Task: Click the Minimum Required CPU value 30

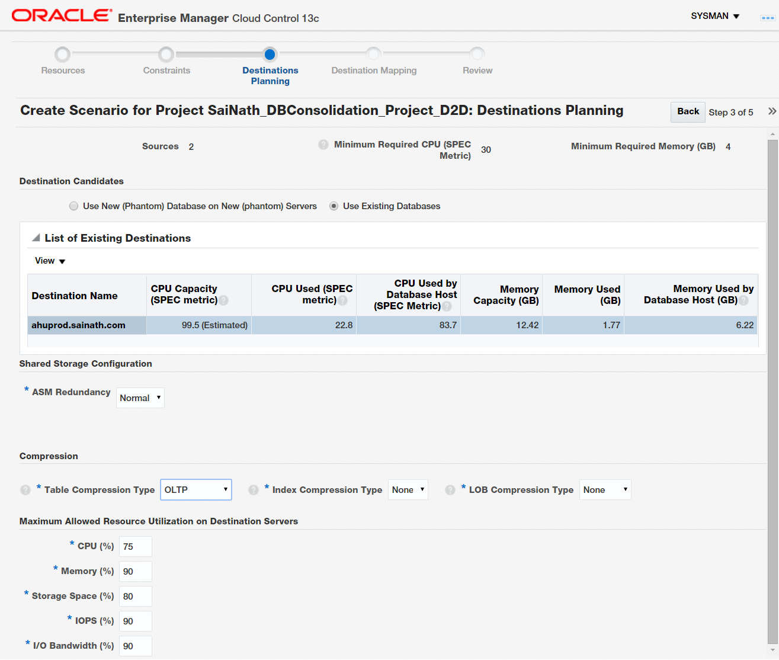Action: tap(486, 150)
